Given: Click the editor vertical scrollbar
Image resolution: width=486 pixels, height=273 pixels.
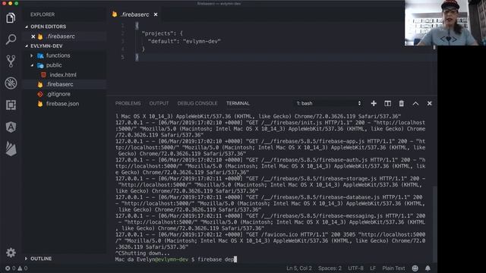Looking at the screenshot, I should click(x=434, y=47).
